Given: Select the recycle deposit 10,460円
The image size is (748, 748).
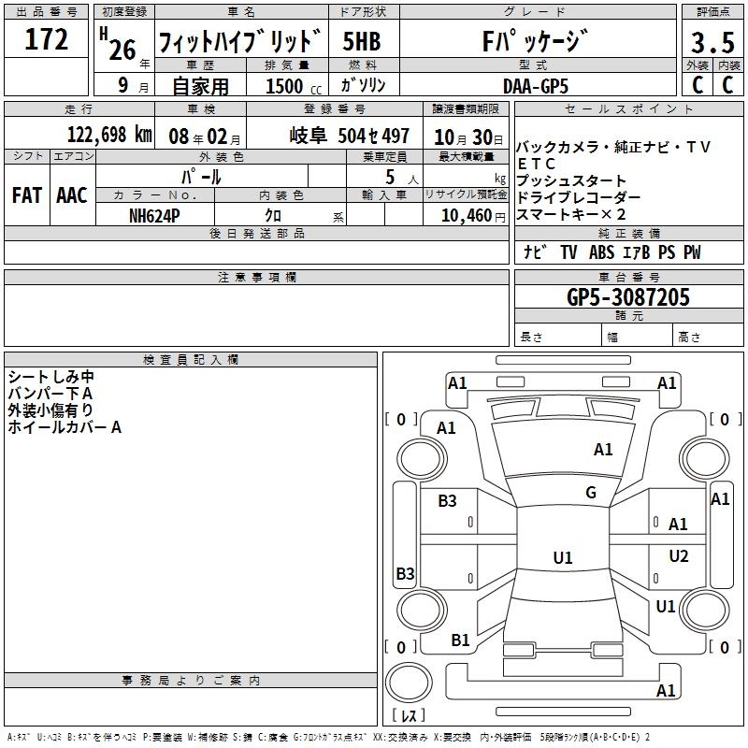Looking at the screenshot, I should coord(473,216).
